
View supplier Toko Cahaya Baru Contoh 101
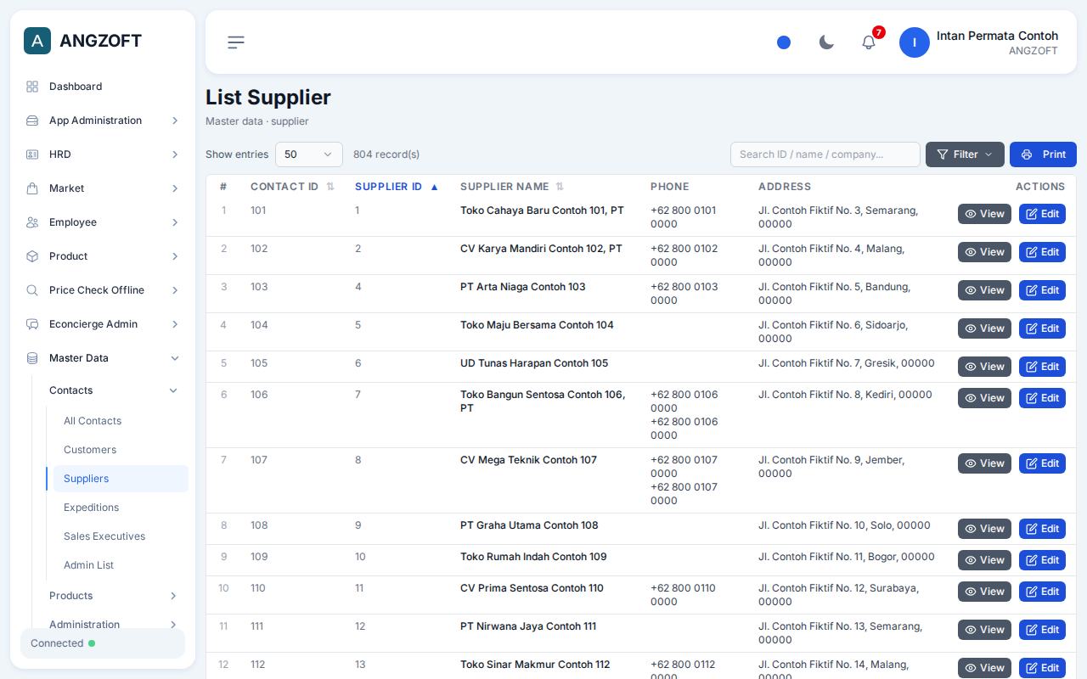point(984,214)
